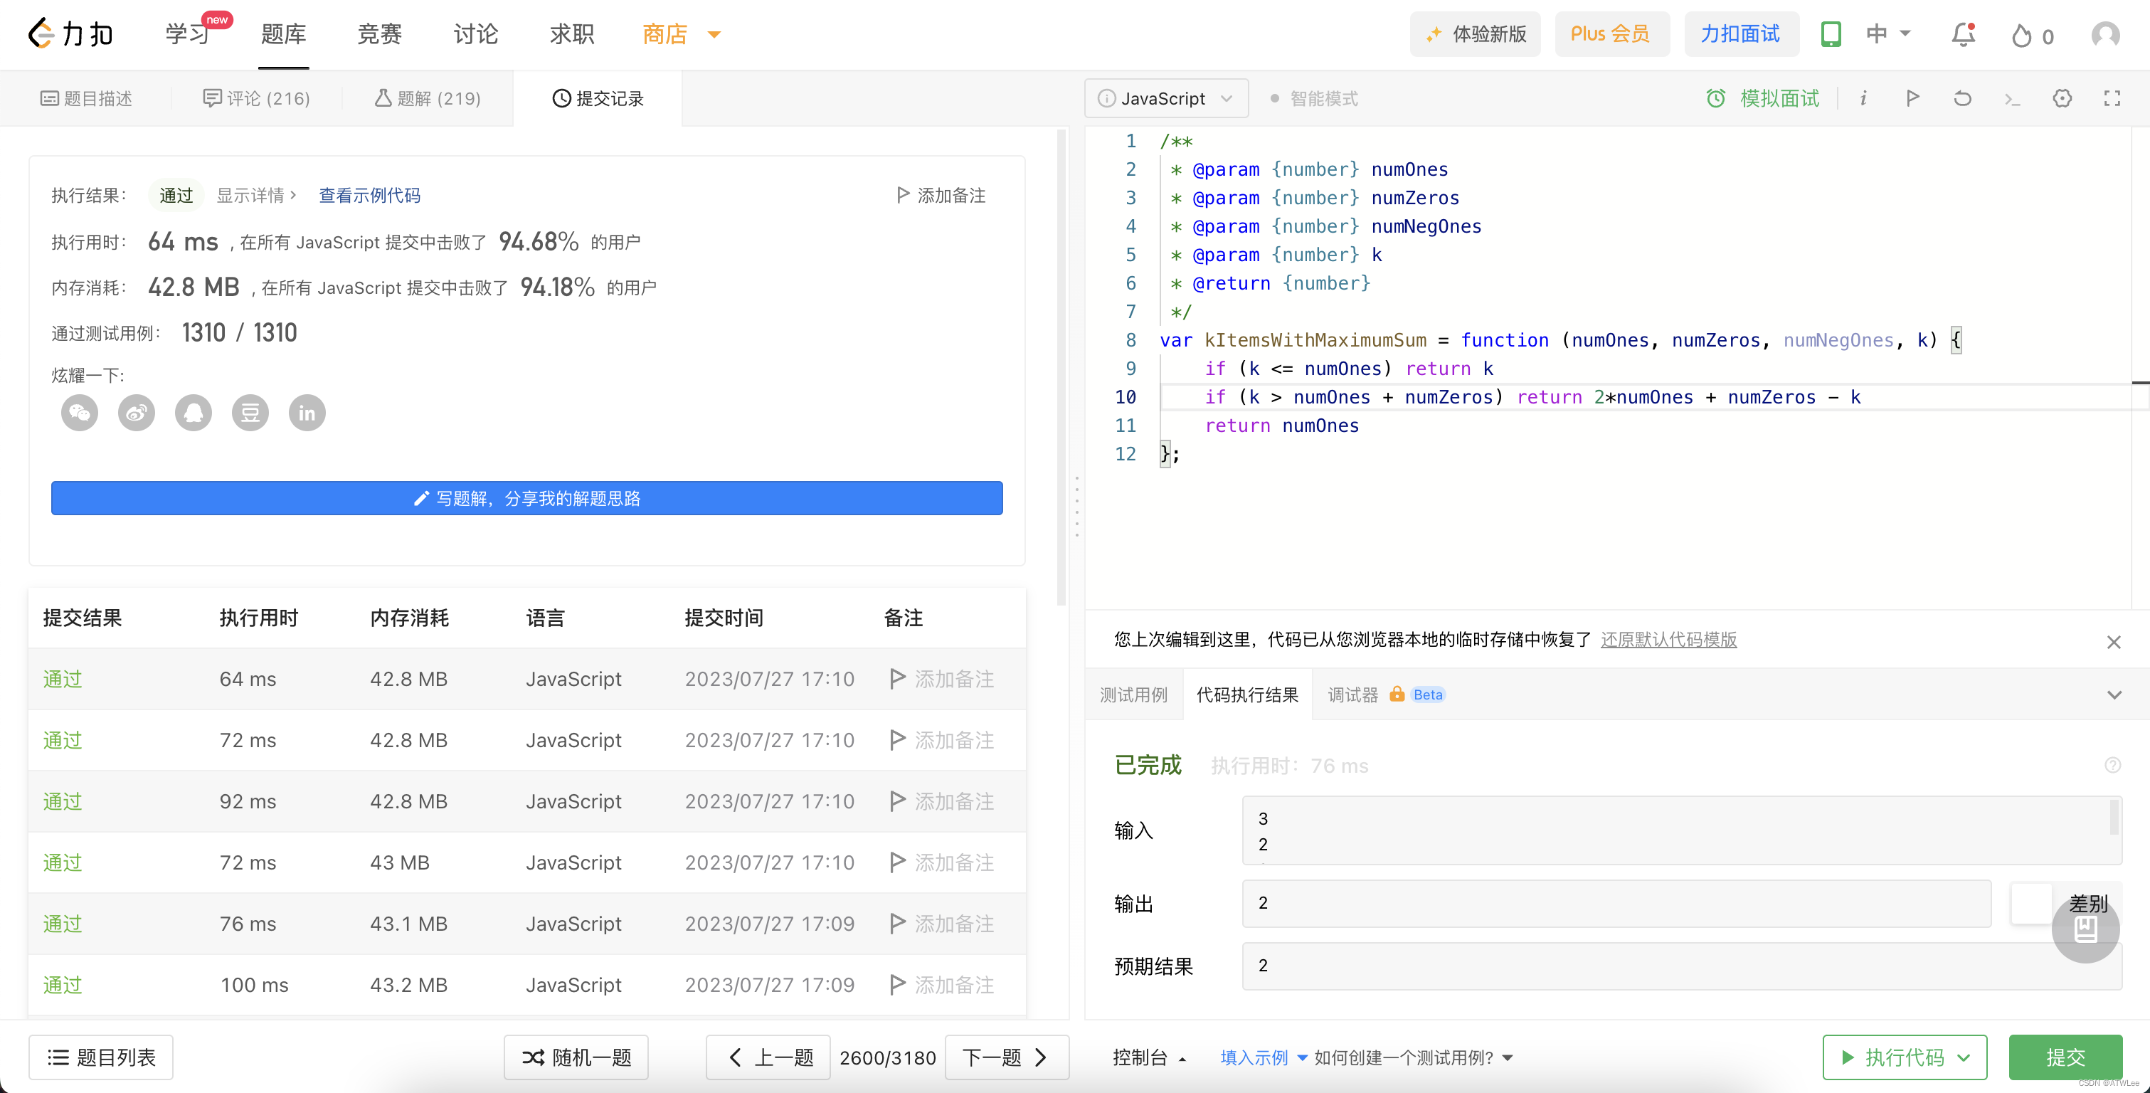Open the 执行代码 dropdown arrow
The width and height of the screenshot is (2150, 1093).
click(1964, 1058)
